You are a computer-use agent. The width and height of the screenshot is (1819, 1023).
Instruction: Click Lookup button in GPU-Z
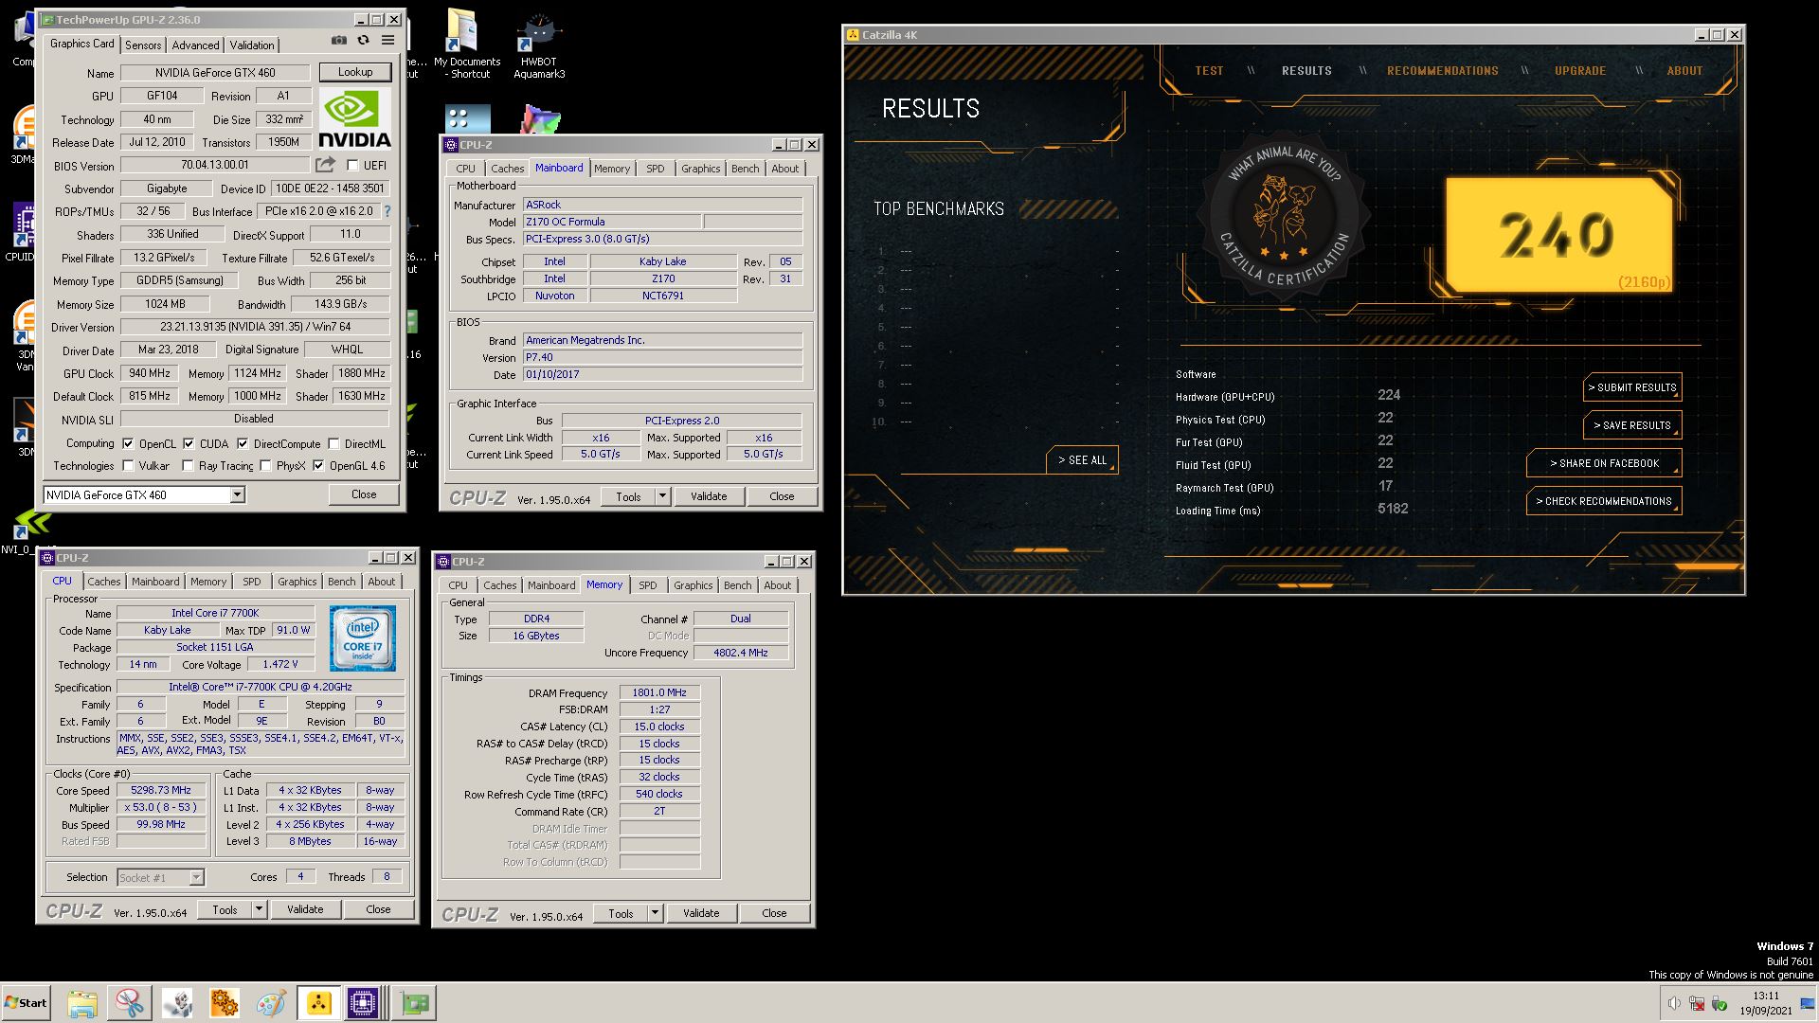355,72
